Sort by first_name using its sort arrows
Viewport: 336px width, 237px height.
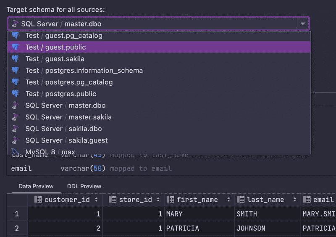pos(228,200)
